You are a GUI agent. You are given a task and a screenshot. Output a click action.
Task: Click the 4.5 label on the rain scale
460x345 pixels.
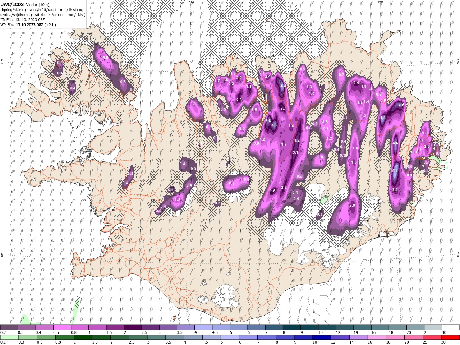205,342
